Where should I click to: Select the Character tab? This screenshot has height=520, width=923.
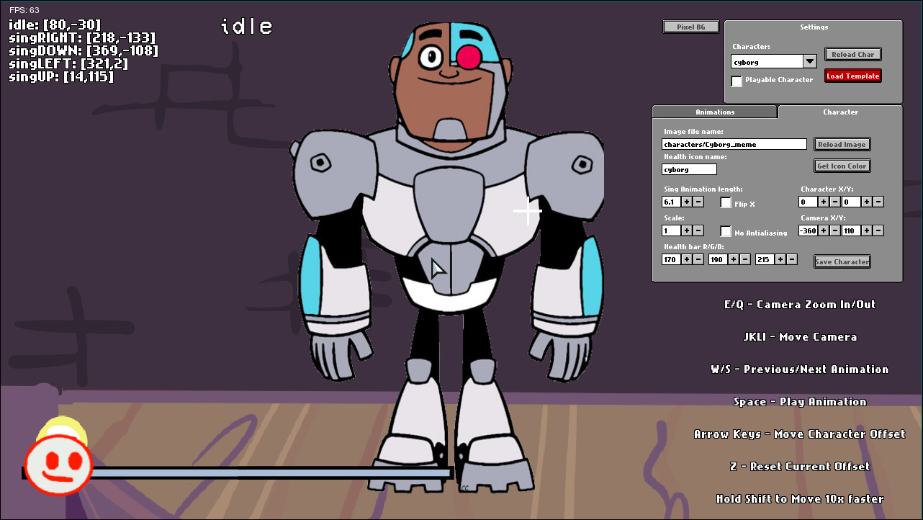point(840,112)
